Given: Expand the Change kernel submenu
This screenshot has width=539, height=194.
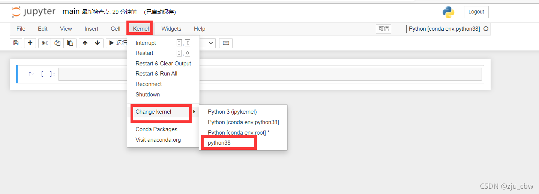Looking at the screenshot, I should (x=164, y=112).
